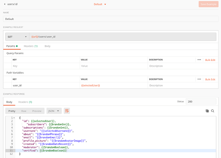This screenshot has height=158, width=221.
Task: Switch to the request Params tab
Action: (x=12, y=46)
